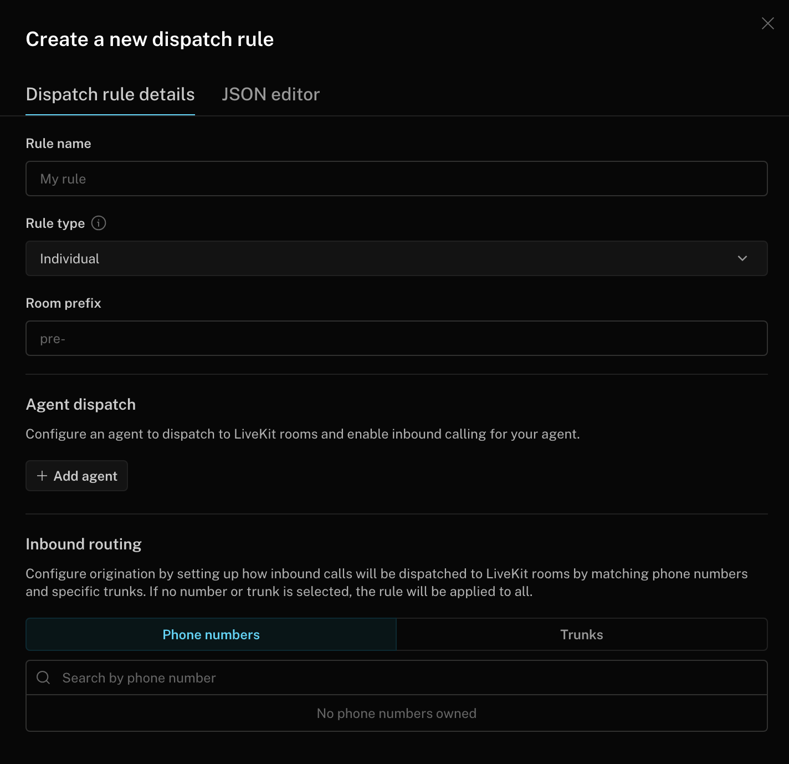Image resolution: width=789 pixels, height=764 pixels.
Task: Enable Trunks matching for inbound routing
Action: [x=581, y=634]
